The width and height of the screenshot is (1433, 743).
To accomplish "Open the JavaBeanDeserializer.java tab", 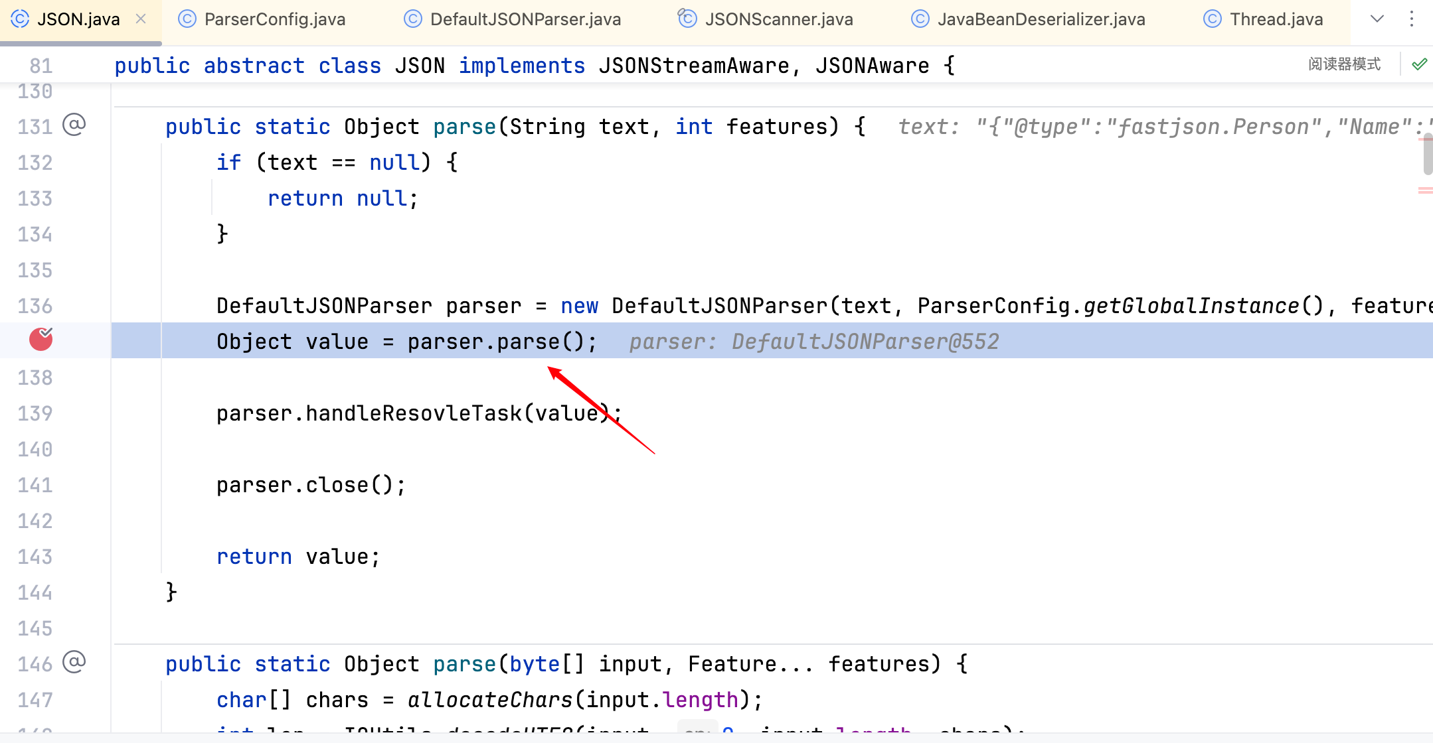I will click(1041, 19).
